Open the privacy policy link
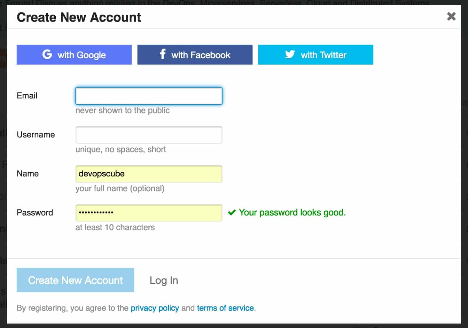 155,308
